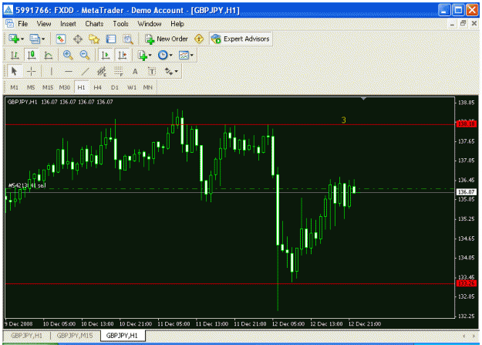Select the text tool A icon
The height and width of the screenshot is (345, 482).
(135, 72)
